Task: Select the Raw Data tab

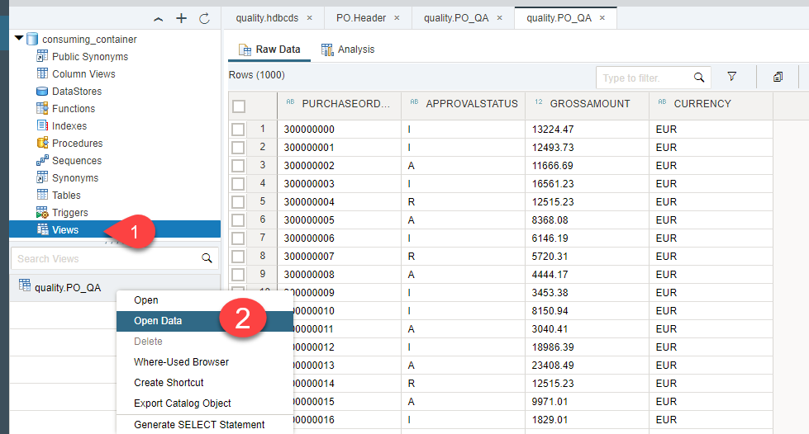Action: (x=269, y=50)
